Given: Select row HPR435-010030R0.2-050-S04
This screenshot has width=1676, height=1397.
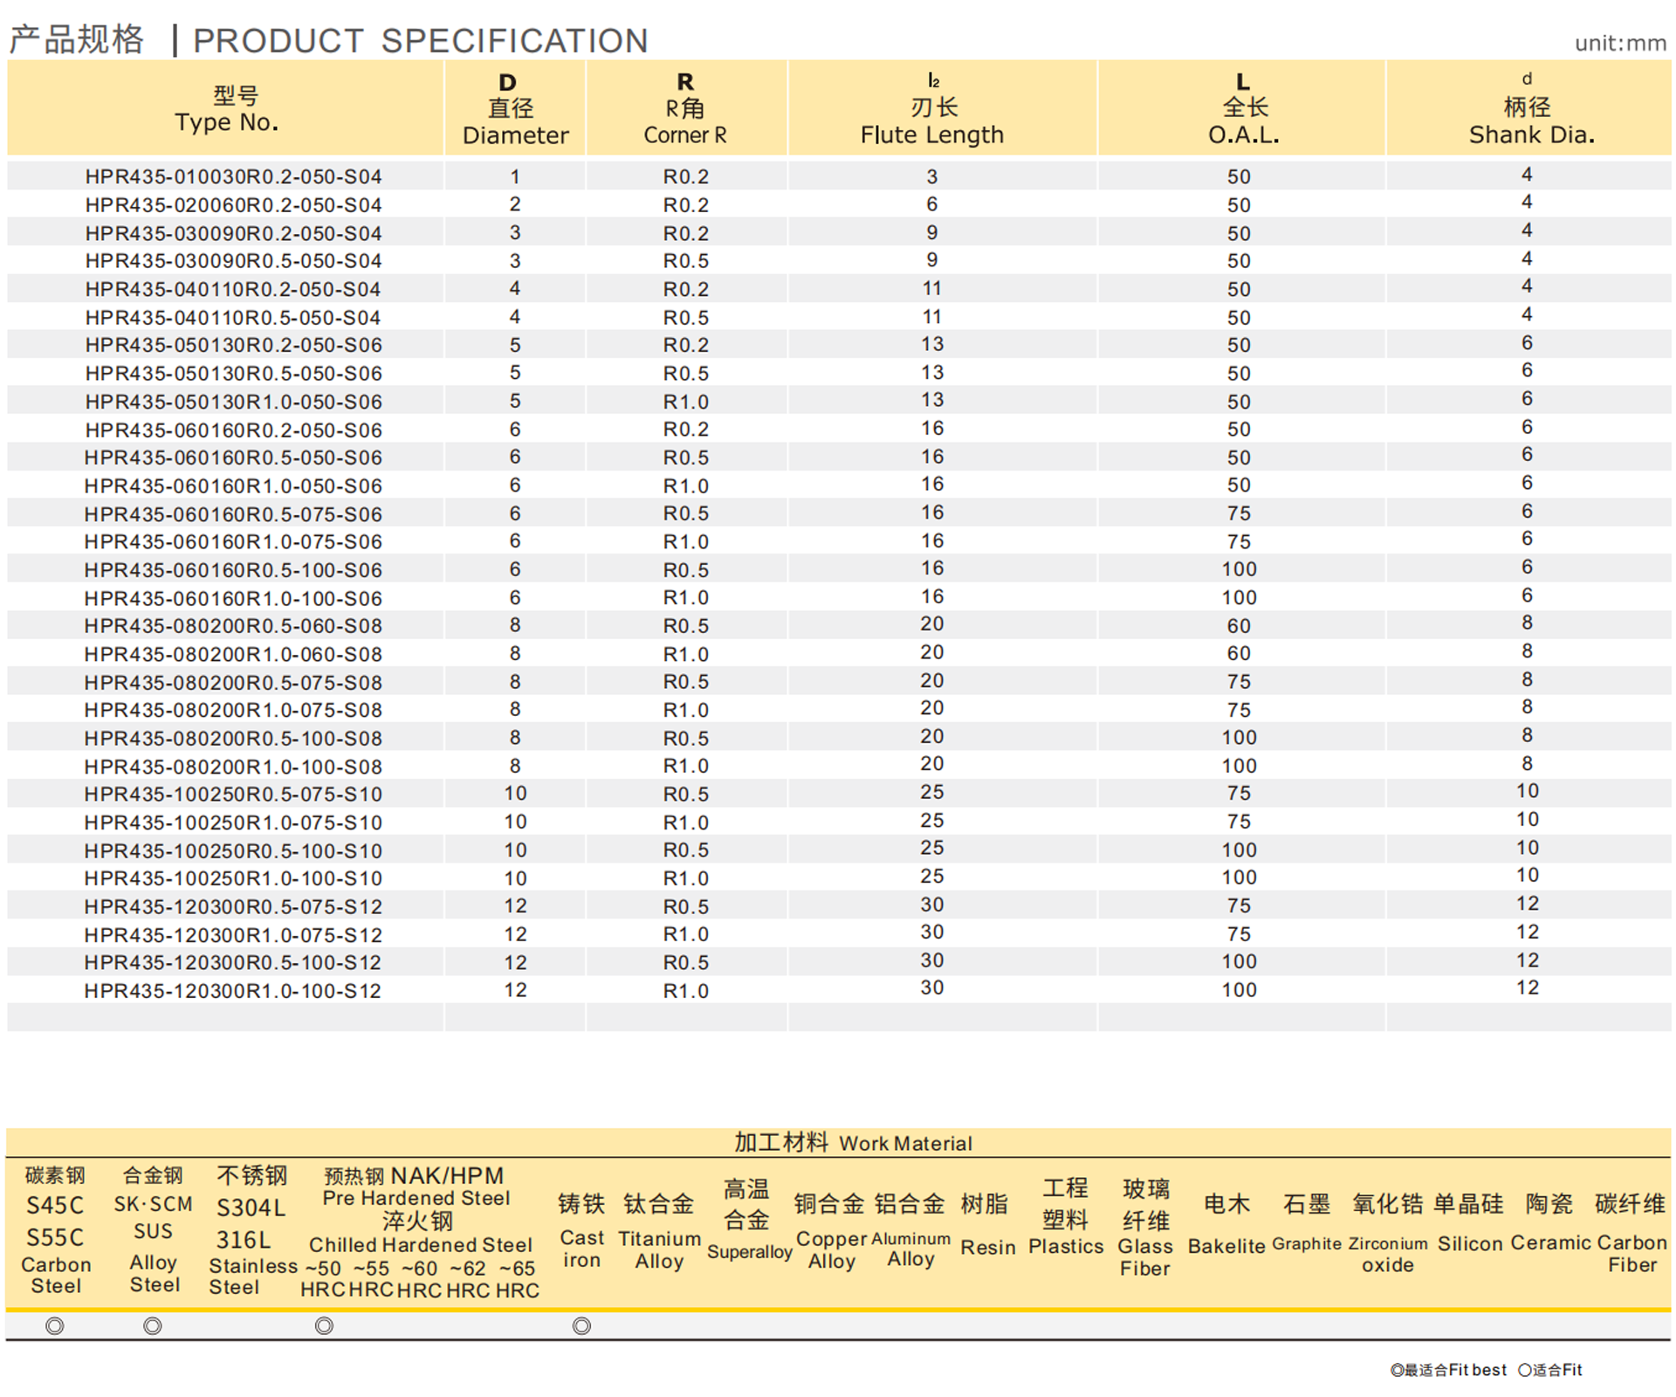Looking at the screenshot, I should [233, 177].
